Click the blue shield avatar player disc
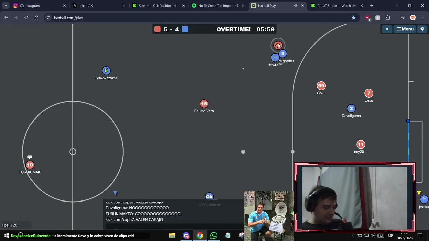 coord(106,71)
